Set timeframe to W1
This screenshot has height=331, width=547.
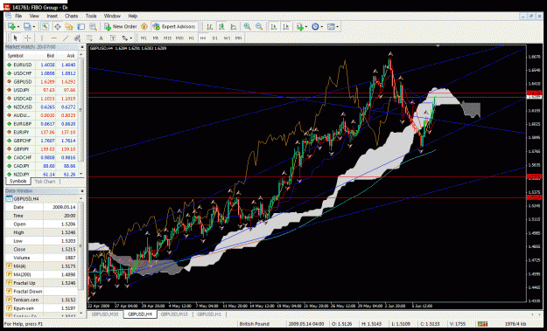227,38
